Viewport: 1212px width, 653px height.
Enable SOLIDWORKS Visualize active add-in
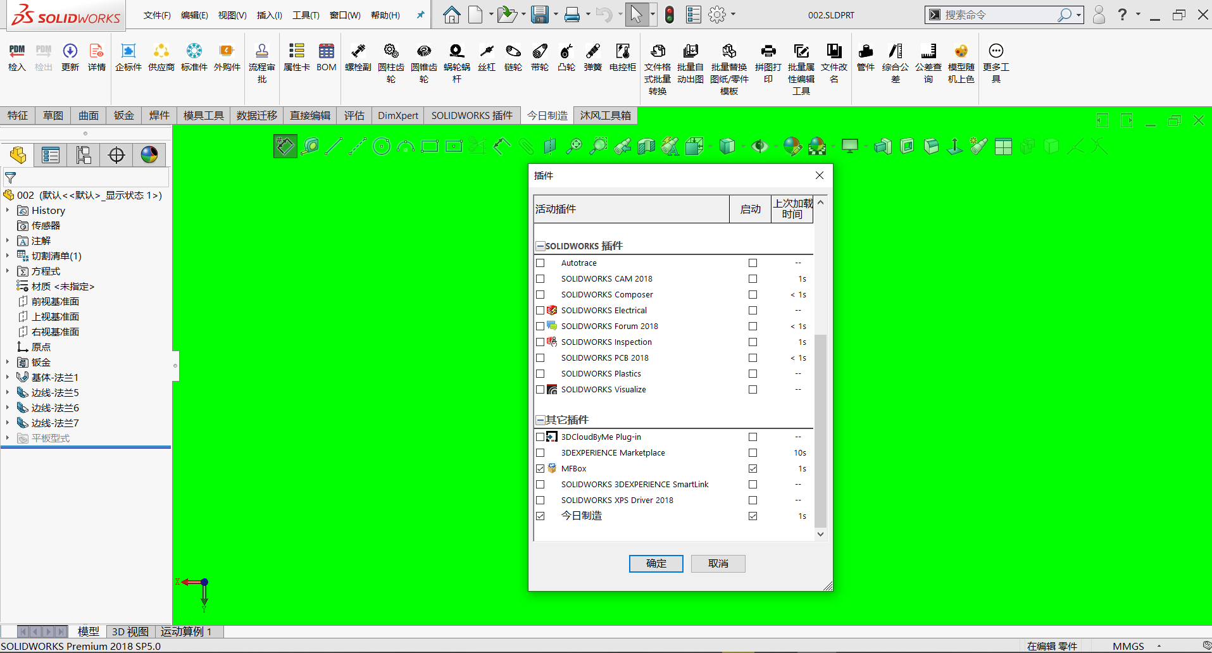540,390
